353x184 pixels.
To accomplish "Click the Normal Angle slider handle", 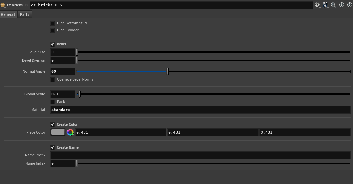I will tap(167, 71).
